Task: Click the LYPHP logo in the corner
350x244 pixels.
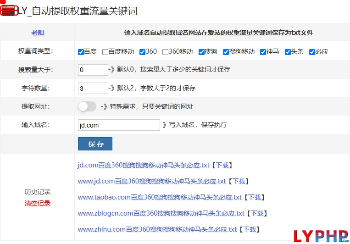Action: pyautogui.click(x=321, y=233)
